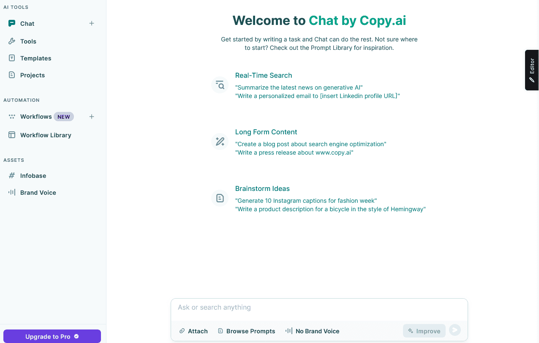The image size is (539, 343).
Task: Open the Brand Voice section
Action: coord(38,192)
